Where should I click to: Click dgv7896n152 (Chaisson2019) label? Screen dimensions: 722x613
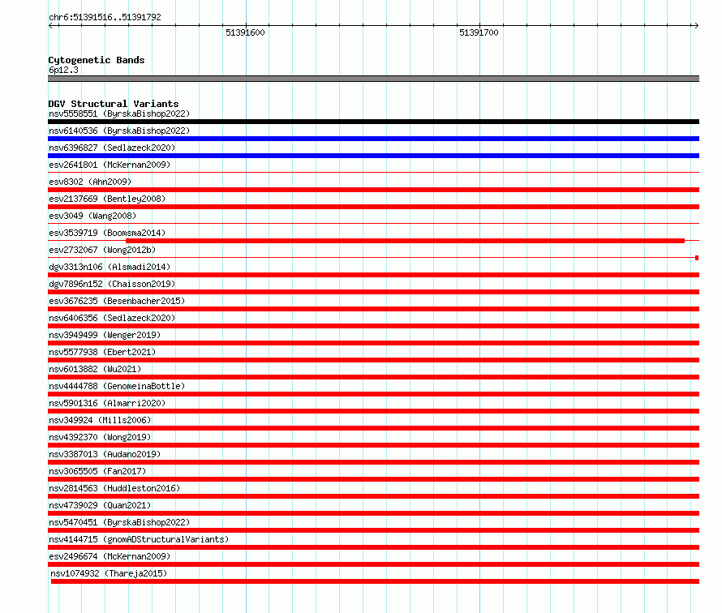tap(112, 284)
